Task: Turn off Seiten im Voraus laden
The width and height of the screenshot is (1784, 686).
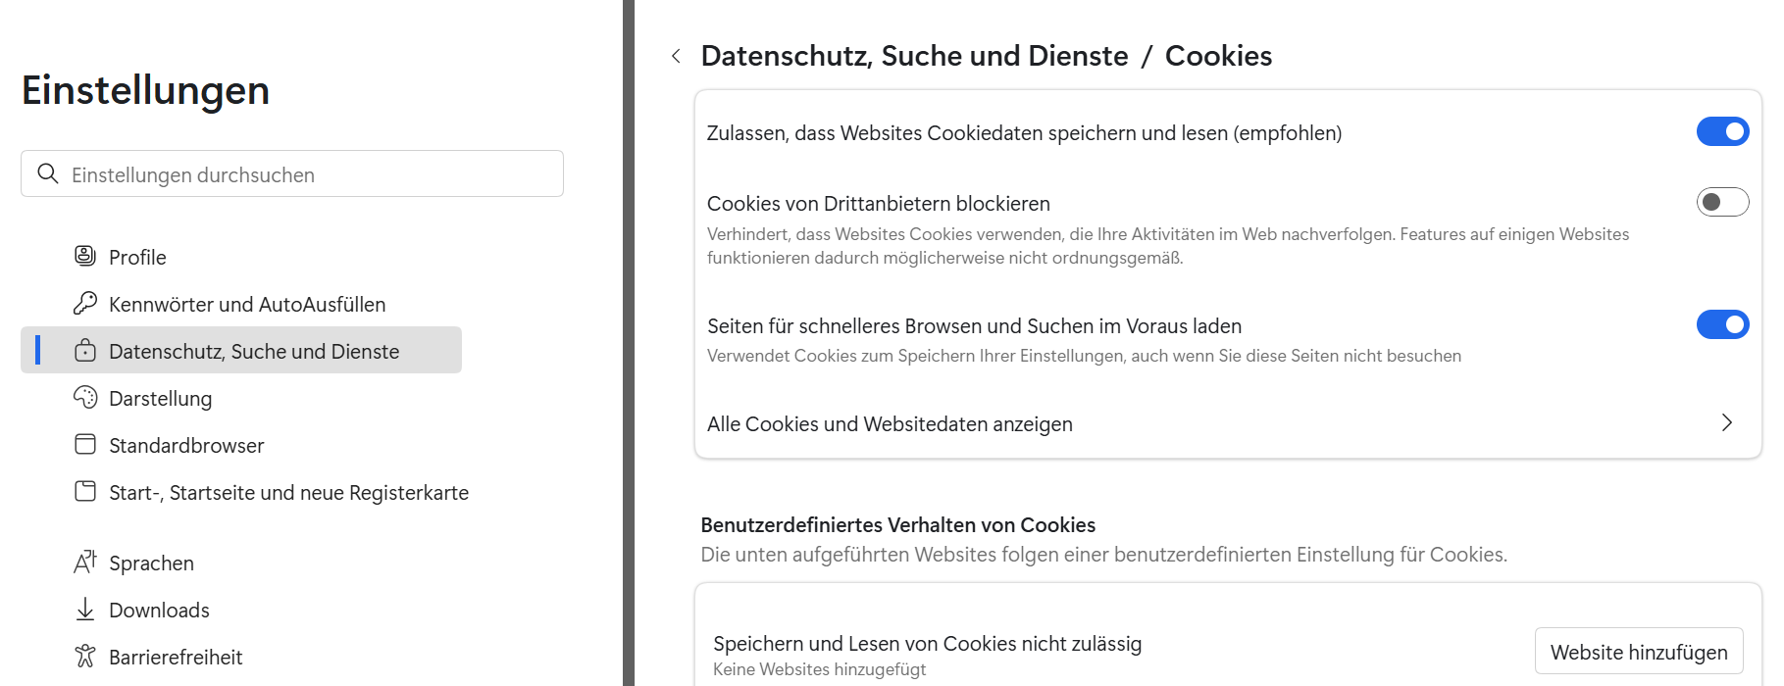Action: [x=1722, y=324]
